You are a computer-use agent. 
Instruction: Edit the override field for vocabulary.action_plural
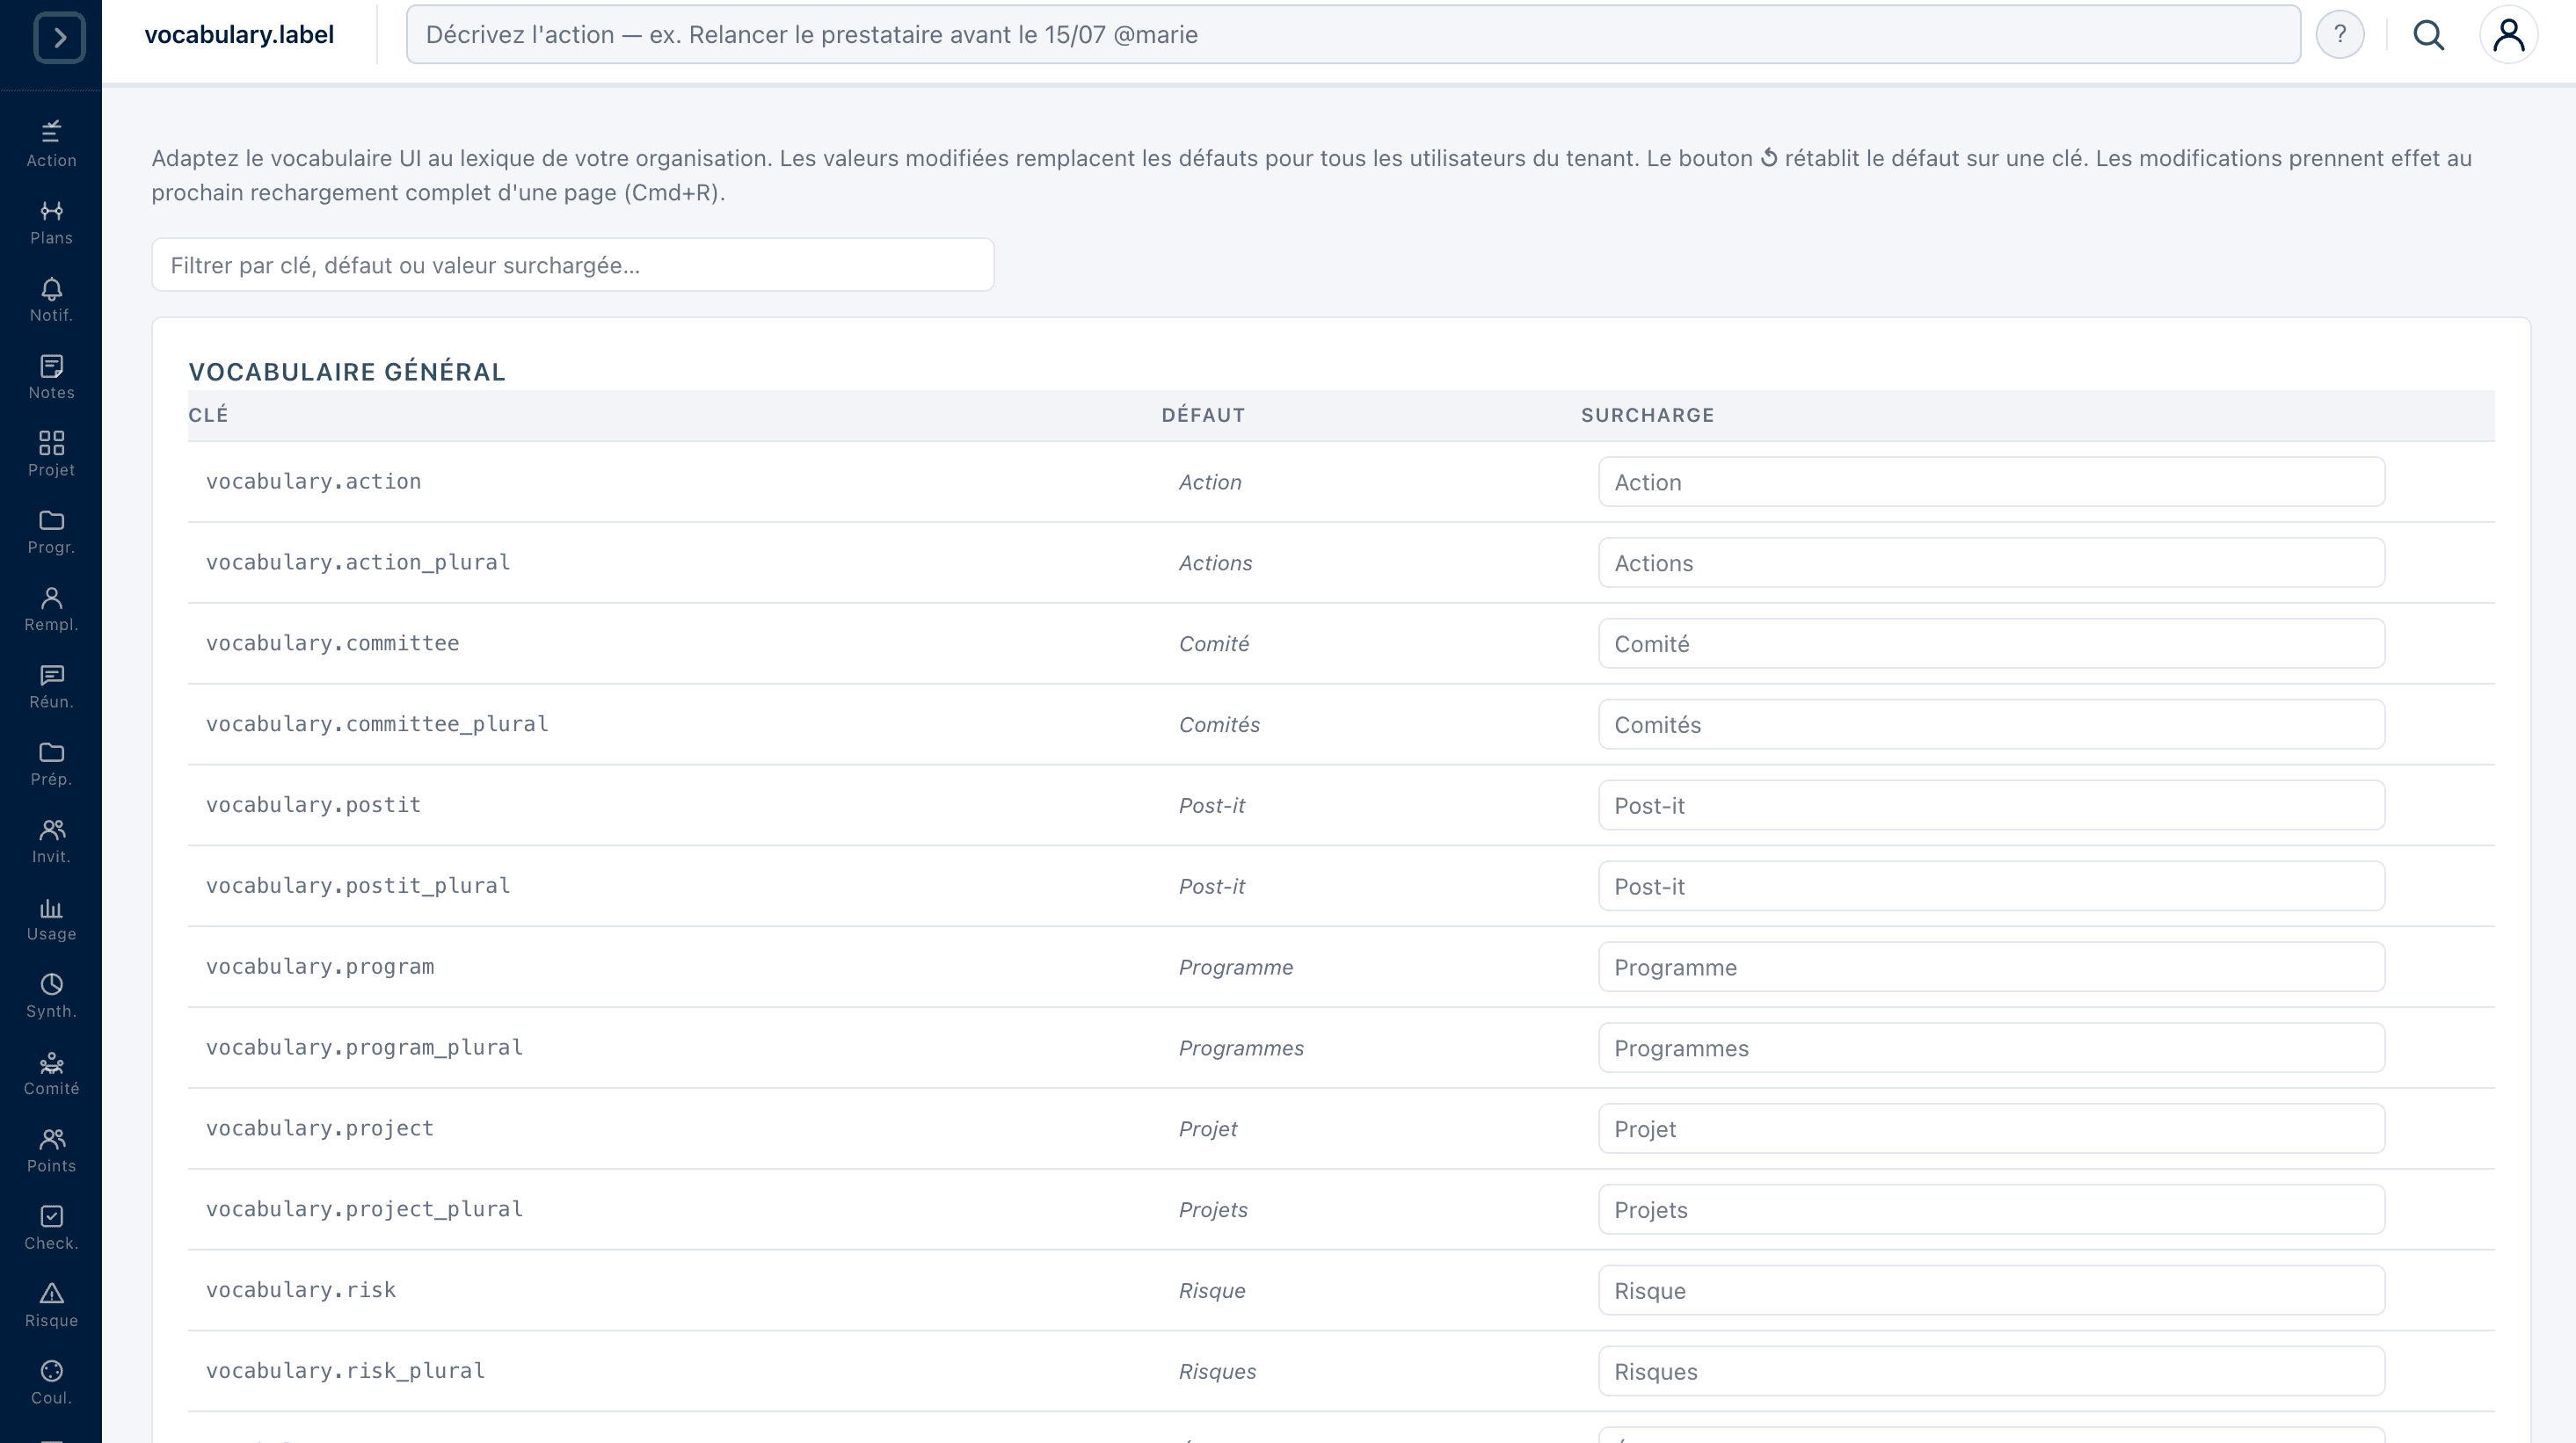pyautogui.click(x=1991, y=562)
